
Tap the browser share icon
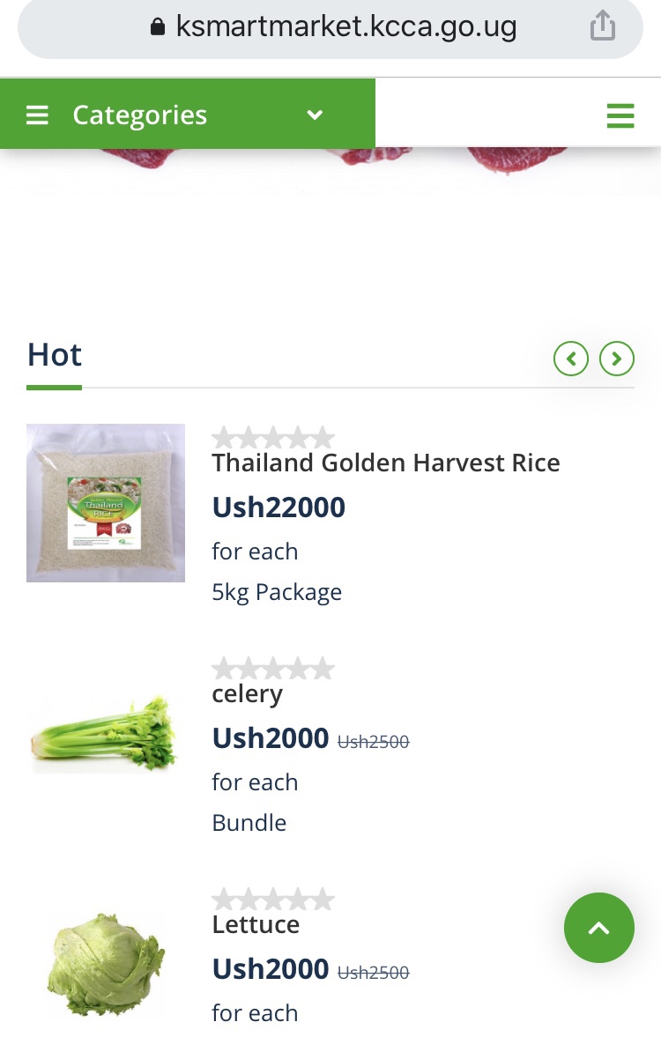coord(602,26)
